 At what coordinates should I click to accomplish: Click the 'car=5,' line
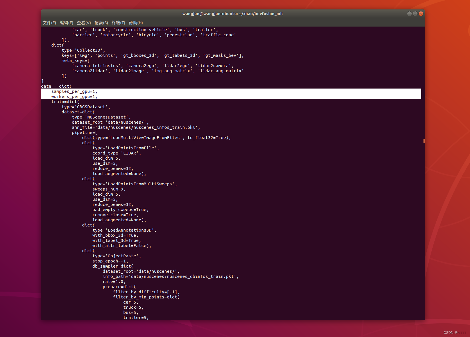coord(131,302)
